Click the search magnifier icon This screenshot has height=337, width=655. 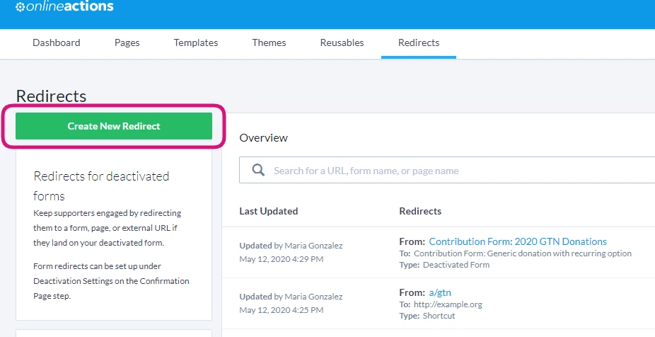coord(258,170)
